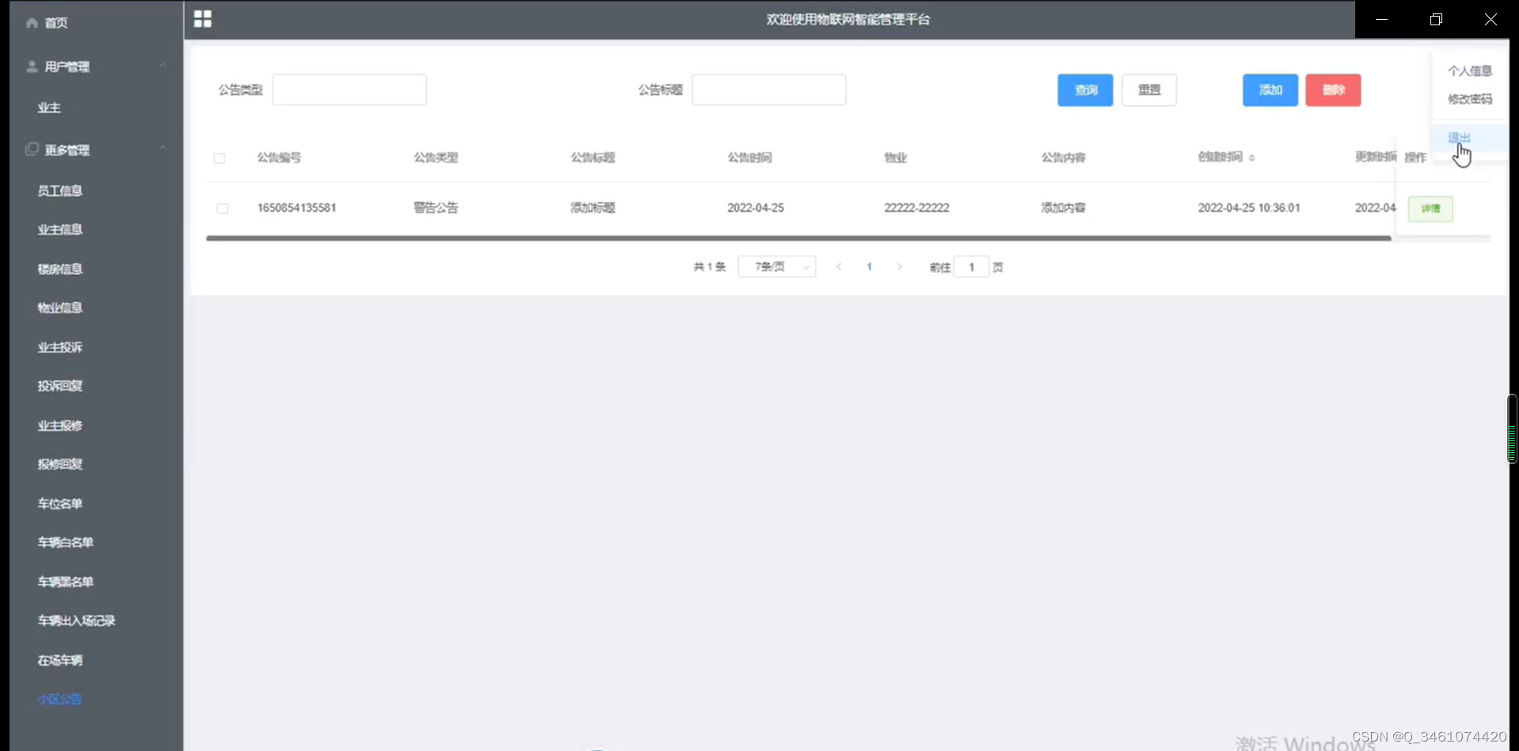The image size is (1519, 751).
Task: Open 车辆出入场记录 in sidebar
Action: coord(77,621)
